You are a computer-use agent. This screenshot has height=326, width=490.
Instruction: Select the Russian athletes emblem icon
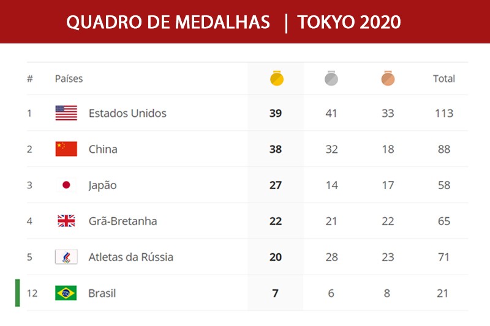coord(66,257)
